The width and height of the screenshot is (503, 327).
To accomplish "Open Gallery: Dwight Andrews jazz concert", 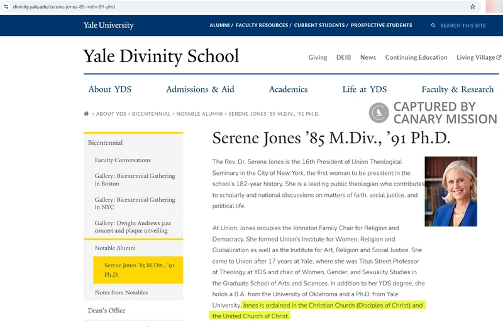I will point(133,227).
